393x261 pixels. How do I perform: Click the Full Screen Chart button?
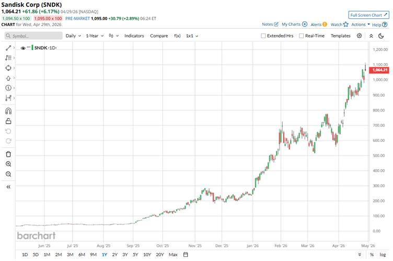368,15
